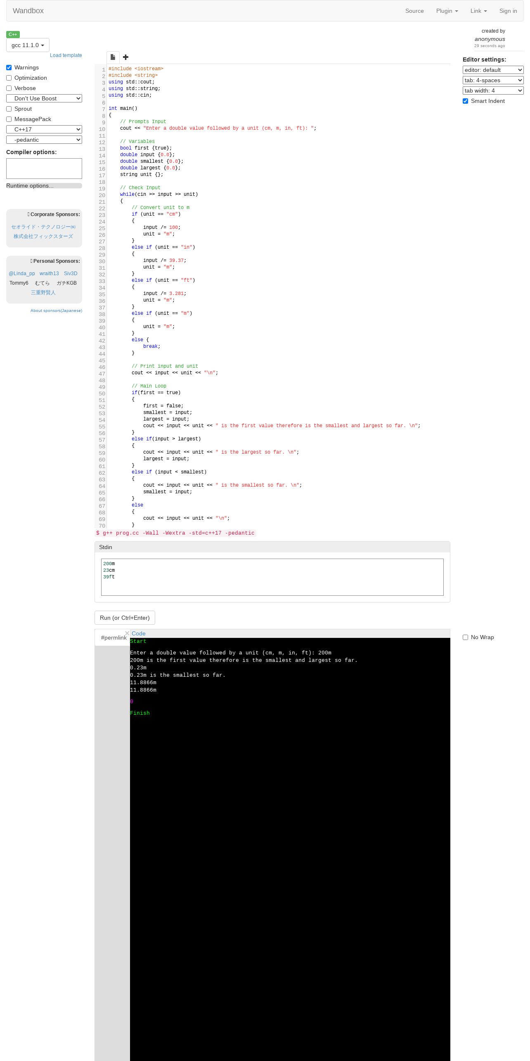Click the 'Start' line in output
The width and height of the screenshot is (530, 1061).
(138, 641)
